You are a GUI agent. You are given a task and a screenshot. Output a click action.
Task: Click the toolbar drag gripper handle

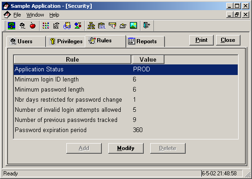click(x=5, y=26)
